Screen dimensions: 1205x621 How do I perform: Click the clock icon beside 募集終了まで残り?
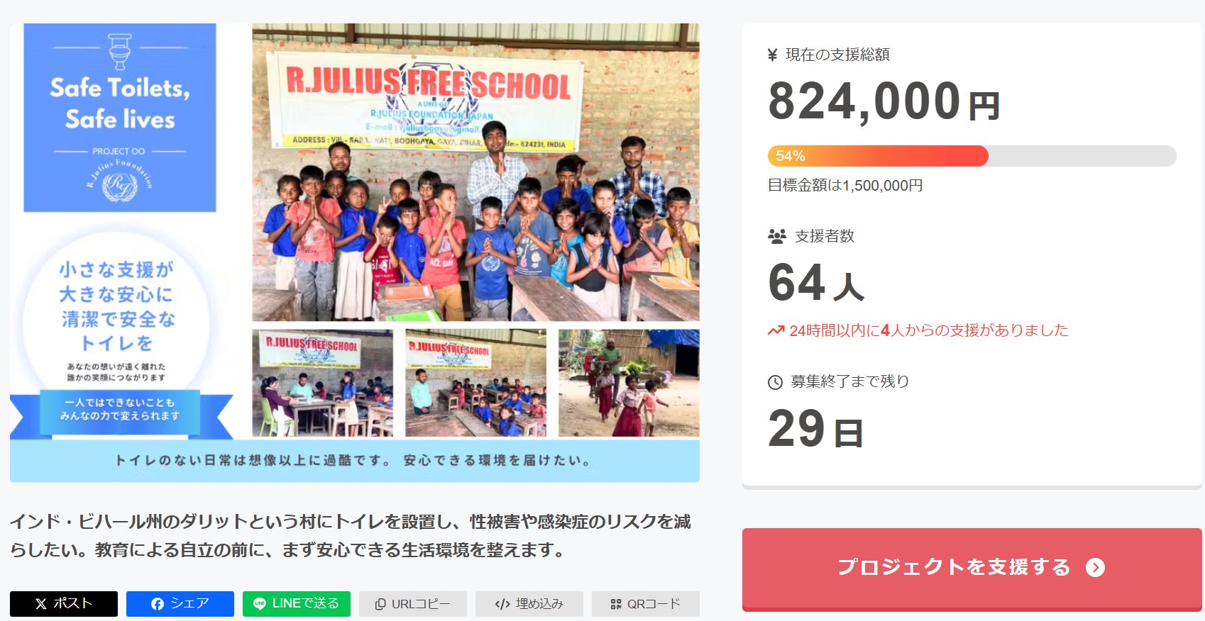[775, 382]
